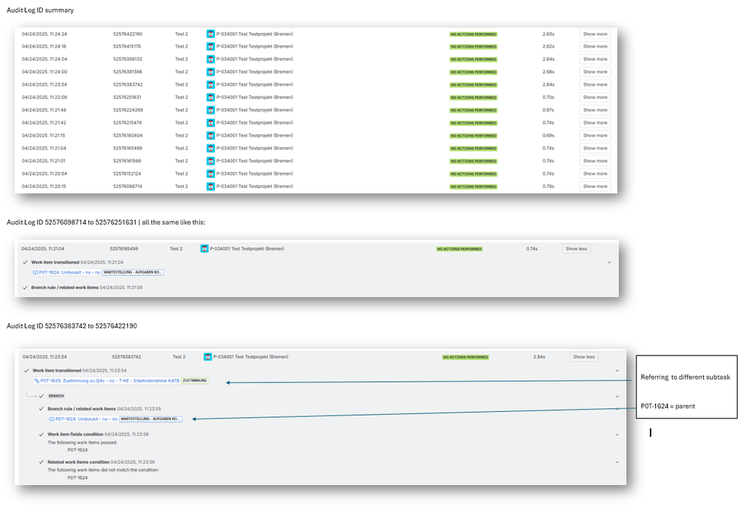Collapse Work item transitioned 11:21:04 chevron

[609, 262]
